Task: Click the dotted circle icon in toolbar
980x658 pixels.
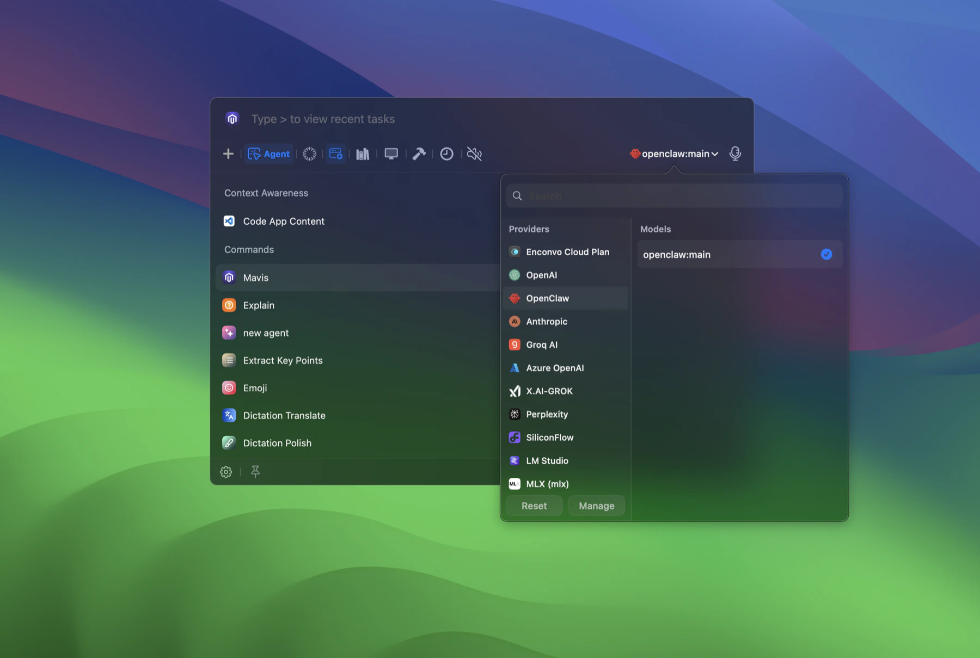Action: pyautogui.click(x=310, y=154)
